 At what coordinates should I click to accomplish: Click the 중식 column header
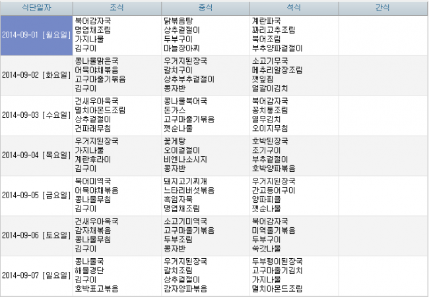[x=205, y=8]
